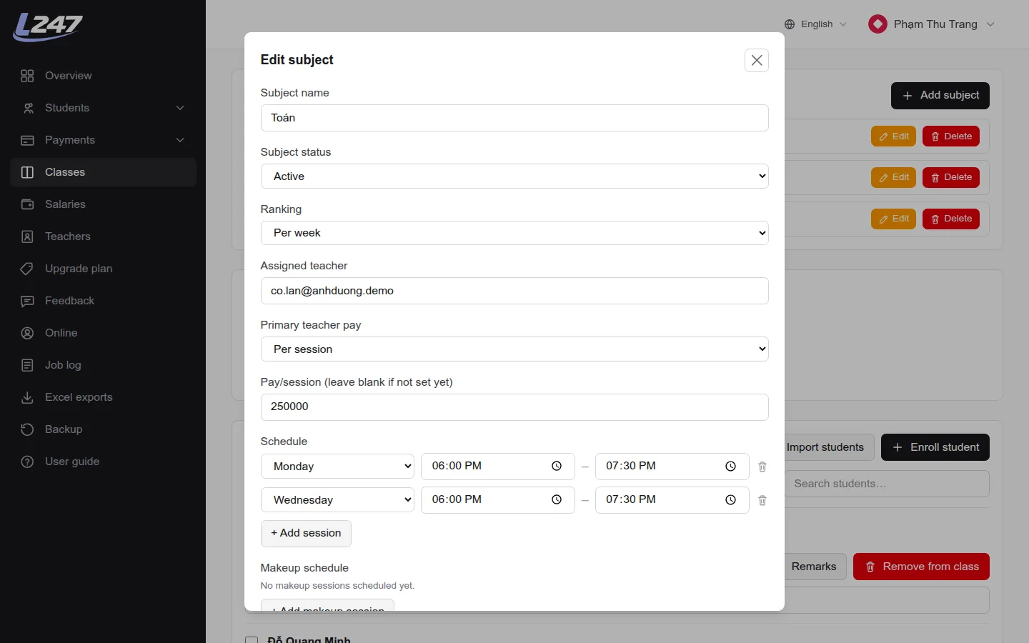
Task: Click the second subject row's Delete button
Action: (951, 177)
